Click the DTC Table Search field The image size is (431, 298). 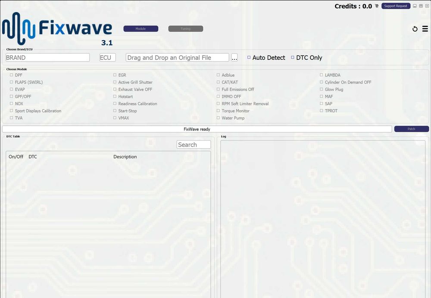coord(194,144)
